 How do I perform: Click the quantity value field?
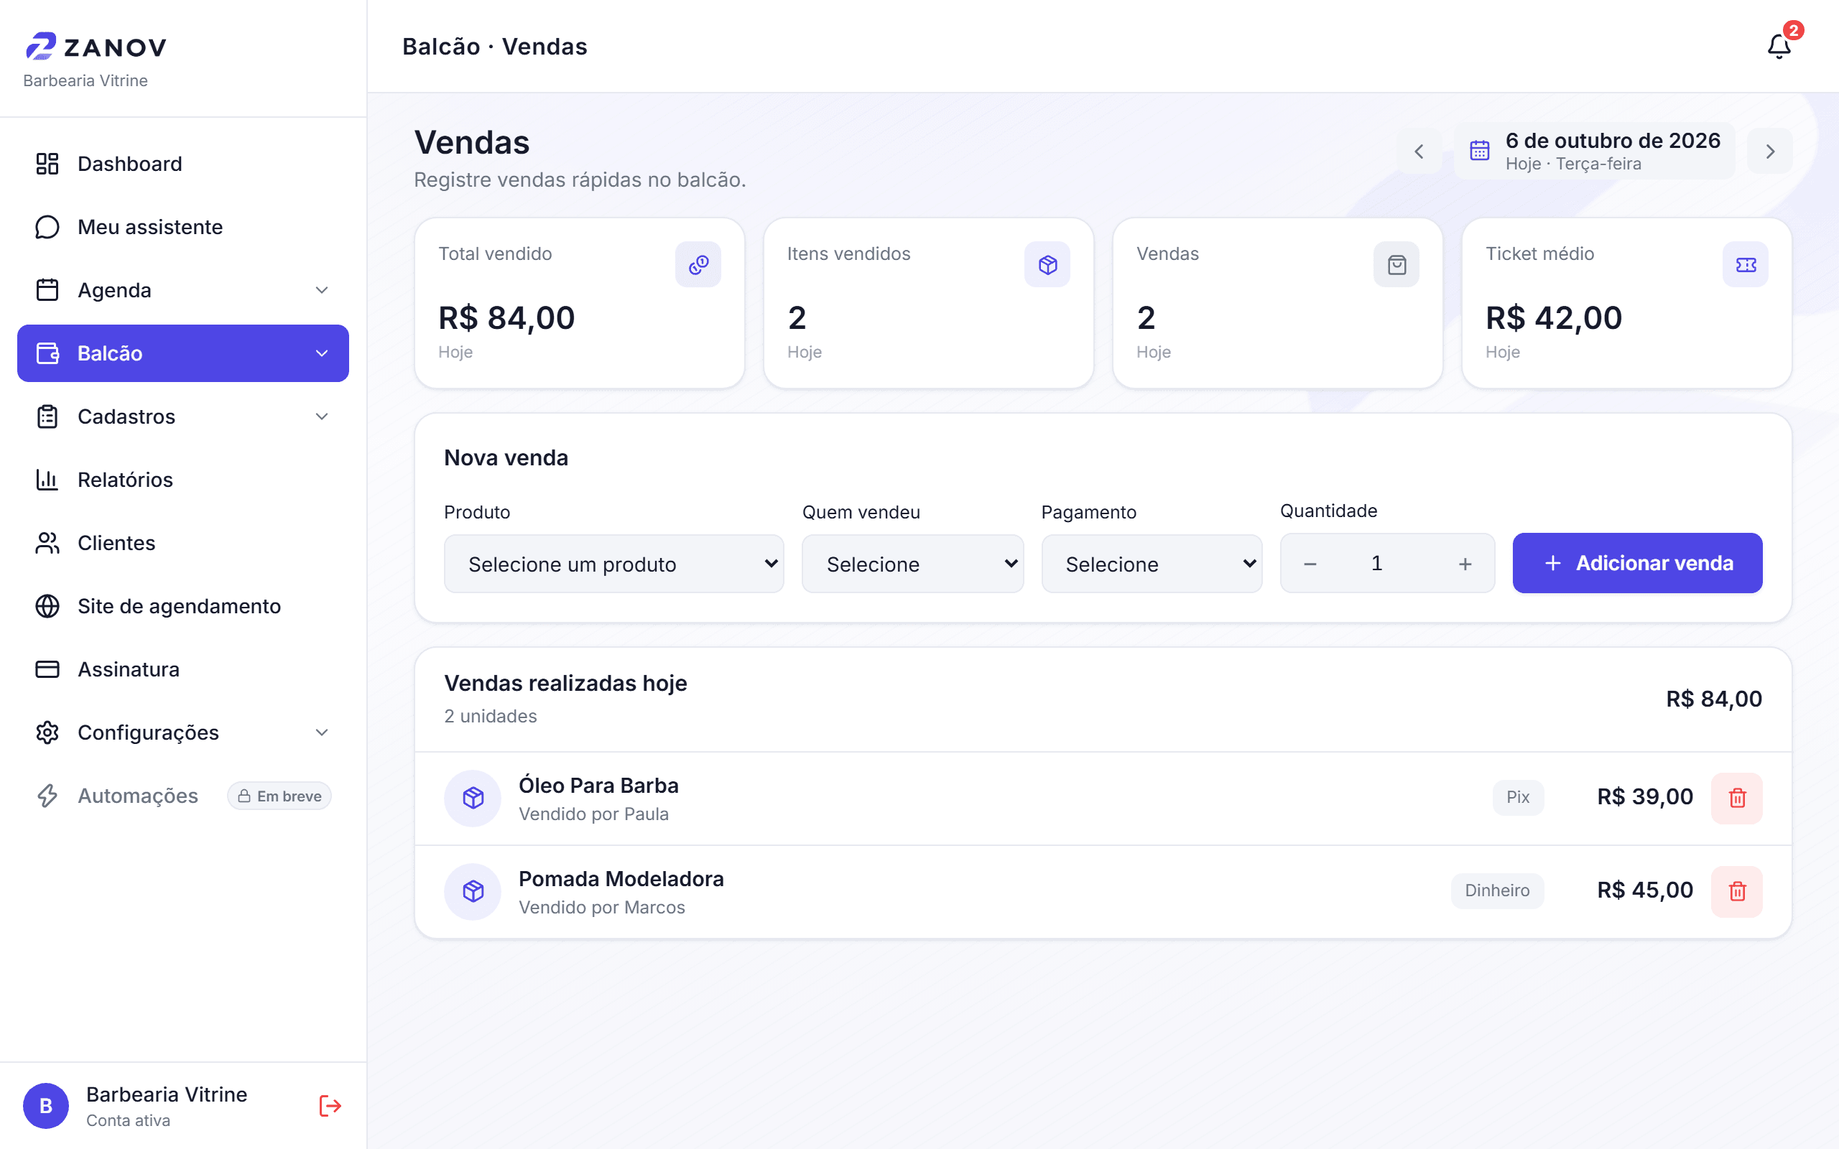[x=1376, y=563]
